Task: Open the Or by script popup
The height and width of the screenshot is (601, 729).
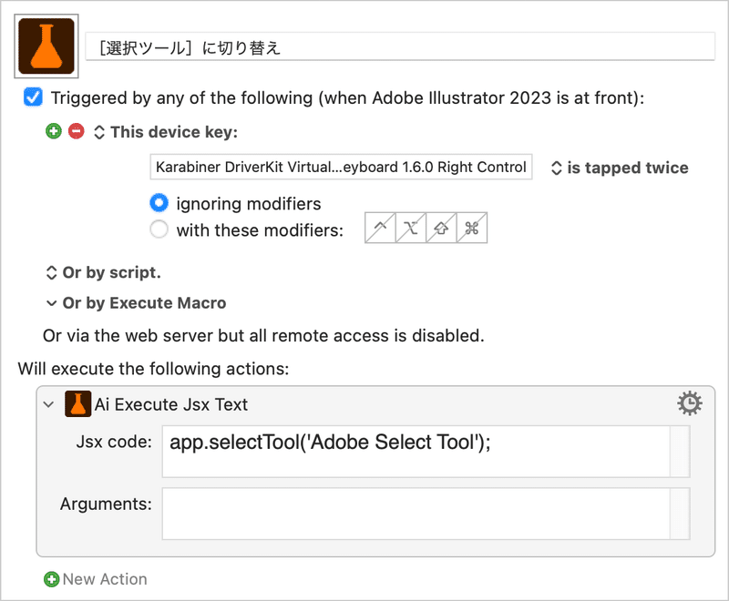Action: coord(103,272)
